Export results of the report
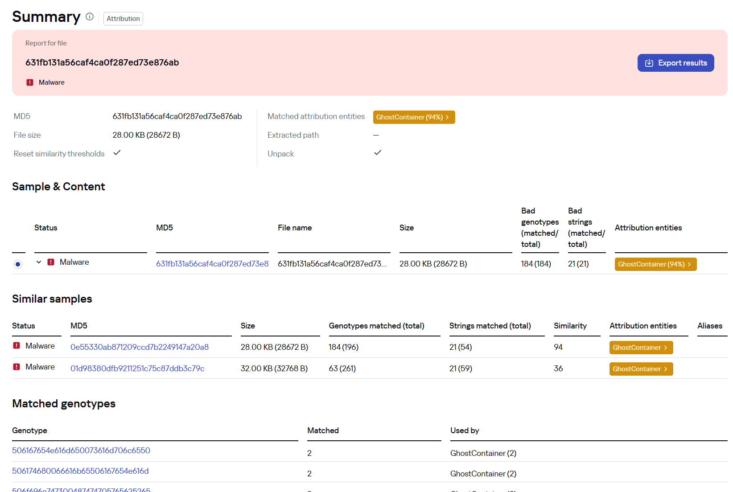Viewport: 733px width, 492px height. tap(675, 63)
